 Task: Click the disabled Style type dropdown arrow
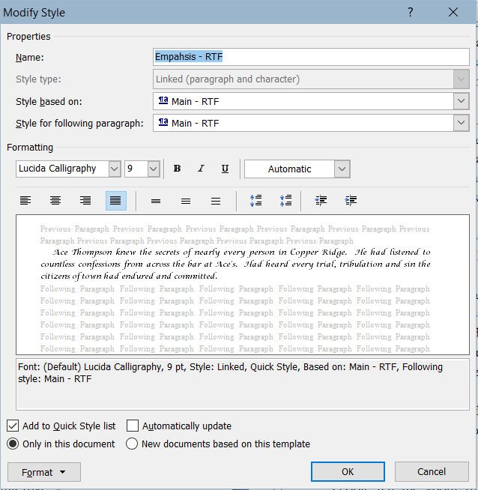pyautogui.click(x=461, y=79)
